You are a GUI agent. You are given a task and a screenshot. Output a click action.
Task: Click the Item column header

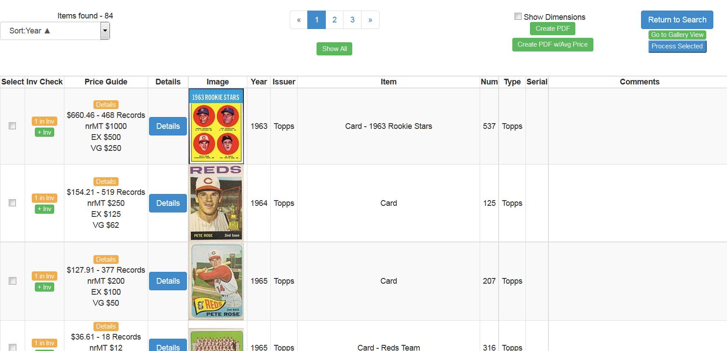coord(388,82)
